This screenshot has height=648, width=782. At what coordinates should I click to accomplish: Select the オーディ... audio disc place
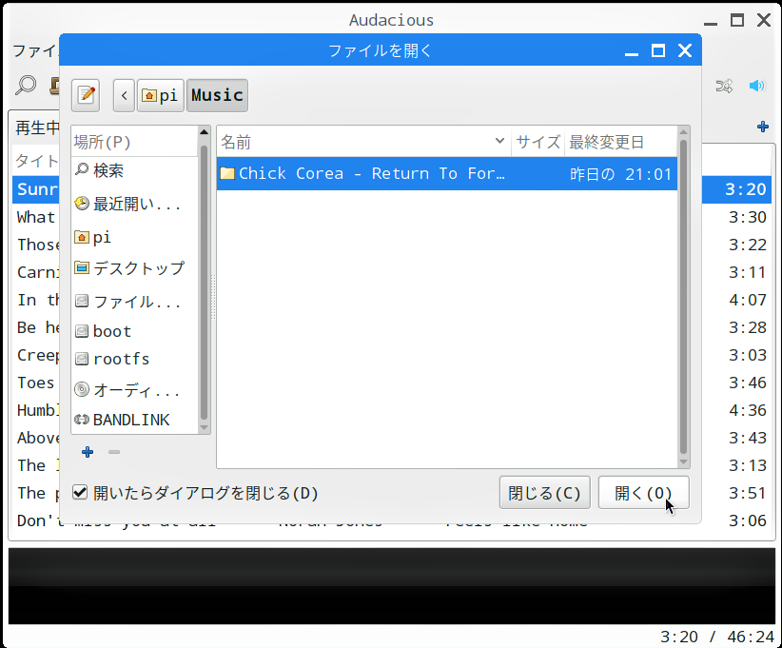coord(135,389)
